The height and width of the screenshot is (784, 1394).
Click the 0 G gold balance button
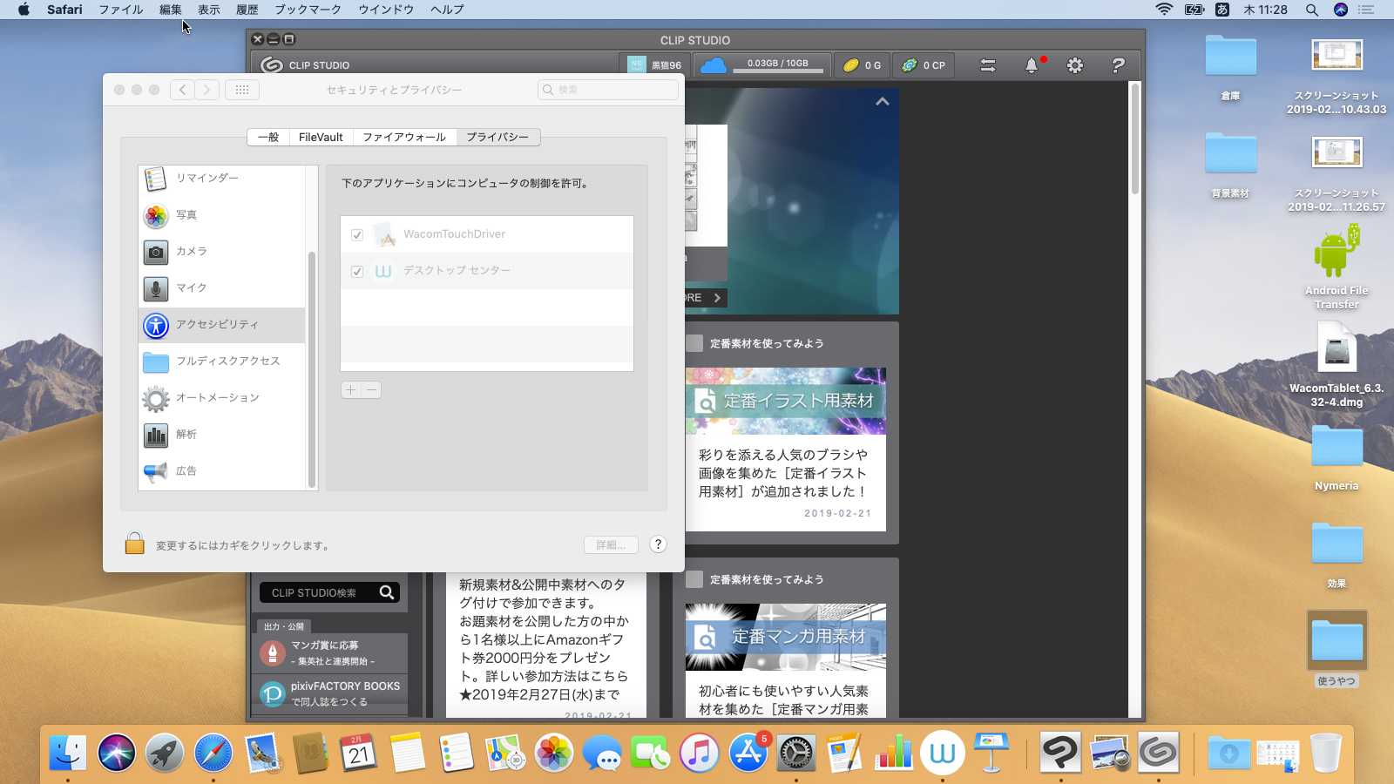tap(862, 65)
